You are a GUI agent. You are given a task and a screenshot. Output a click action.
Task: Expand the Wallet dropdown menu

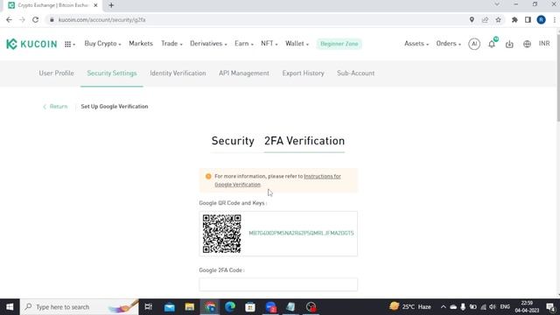pos(297,44)
